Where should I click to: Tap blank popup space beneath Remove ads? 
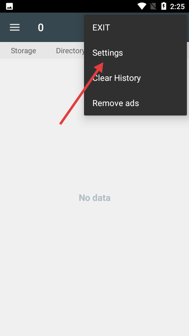pyautogui.click(x=135, y=113)
